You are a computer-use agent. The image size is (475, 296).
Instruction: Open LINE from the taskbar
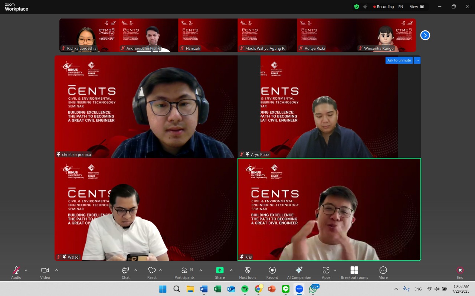pos(285,289)
